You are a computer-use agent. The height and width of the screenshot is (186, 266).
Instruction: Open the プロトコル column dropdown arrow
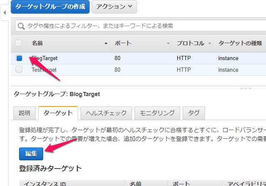coord(210,43)
